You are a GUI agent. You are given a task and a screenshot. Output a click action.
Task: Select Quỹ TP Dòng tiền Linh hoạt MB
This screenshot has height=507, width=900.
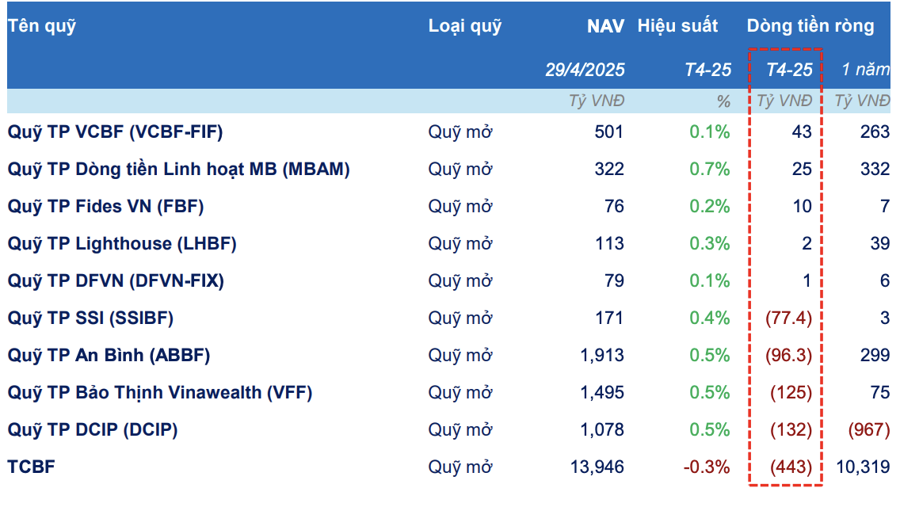point(179,170)
